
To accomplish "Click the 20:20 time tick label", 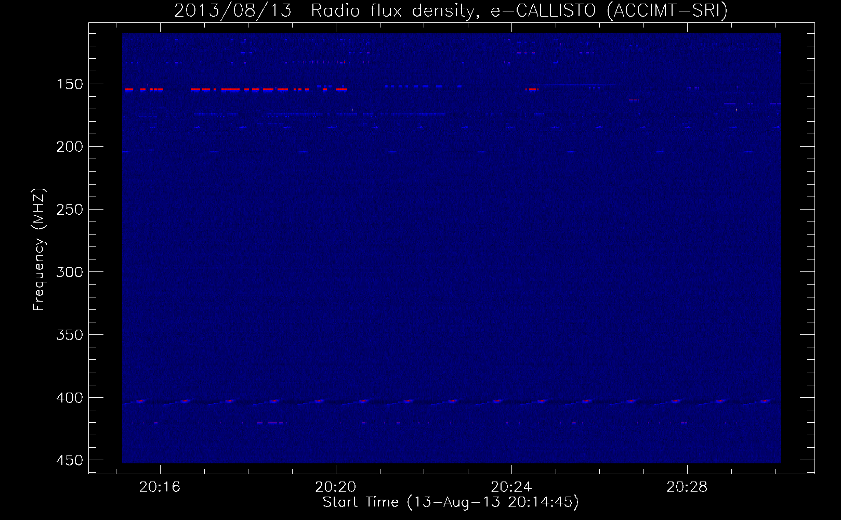I will click(x=336, y=487).
